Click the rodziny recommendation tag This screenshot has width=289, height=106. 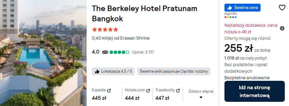pyautogui.click(x=174, y=71)
